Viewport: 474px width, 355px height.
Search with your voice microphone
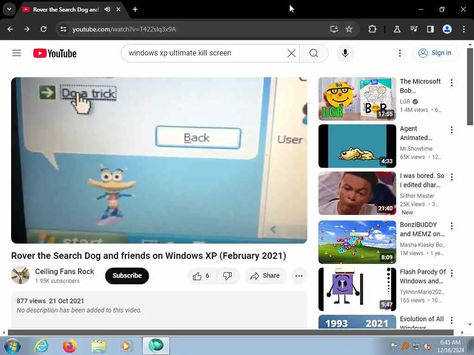coord(345,53)
